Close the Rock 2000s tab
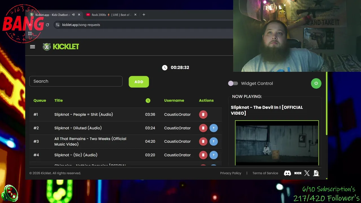 coord(135,15)
